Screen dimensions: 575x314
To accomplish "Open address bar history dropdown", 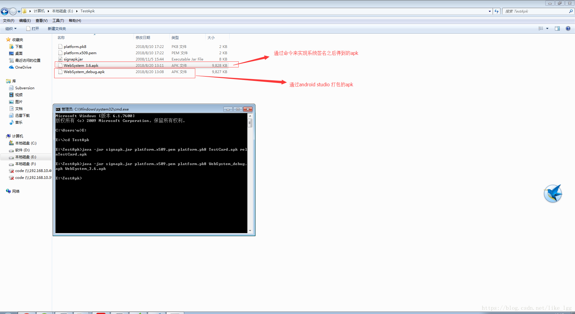I will click(490, 11).
